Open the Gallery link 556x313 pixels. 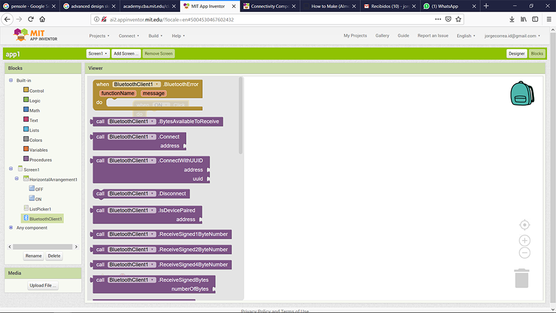click(382, 35)
